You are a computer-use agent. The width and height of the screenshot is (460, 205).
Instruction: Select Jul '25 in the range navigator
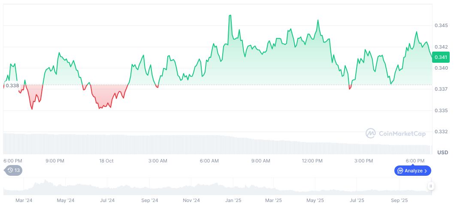click(x=357, y=200)
